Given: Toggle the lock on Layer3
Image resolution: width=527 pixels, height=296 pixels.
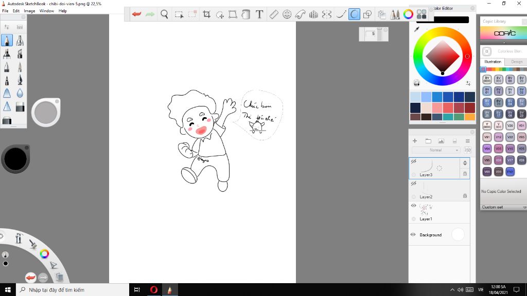Looking at the screenshot, I should point(465,174).
